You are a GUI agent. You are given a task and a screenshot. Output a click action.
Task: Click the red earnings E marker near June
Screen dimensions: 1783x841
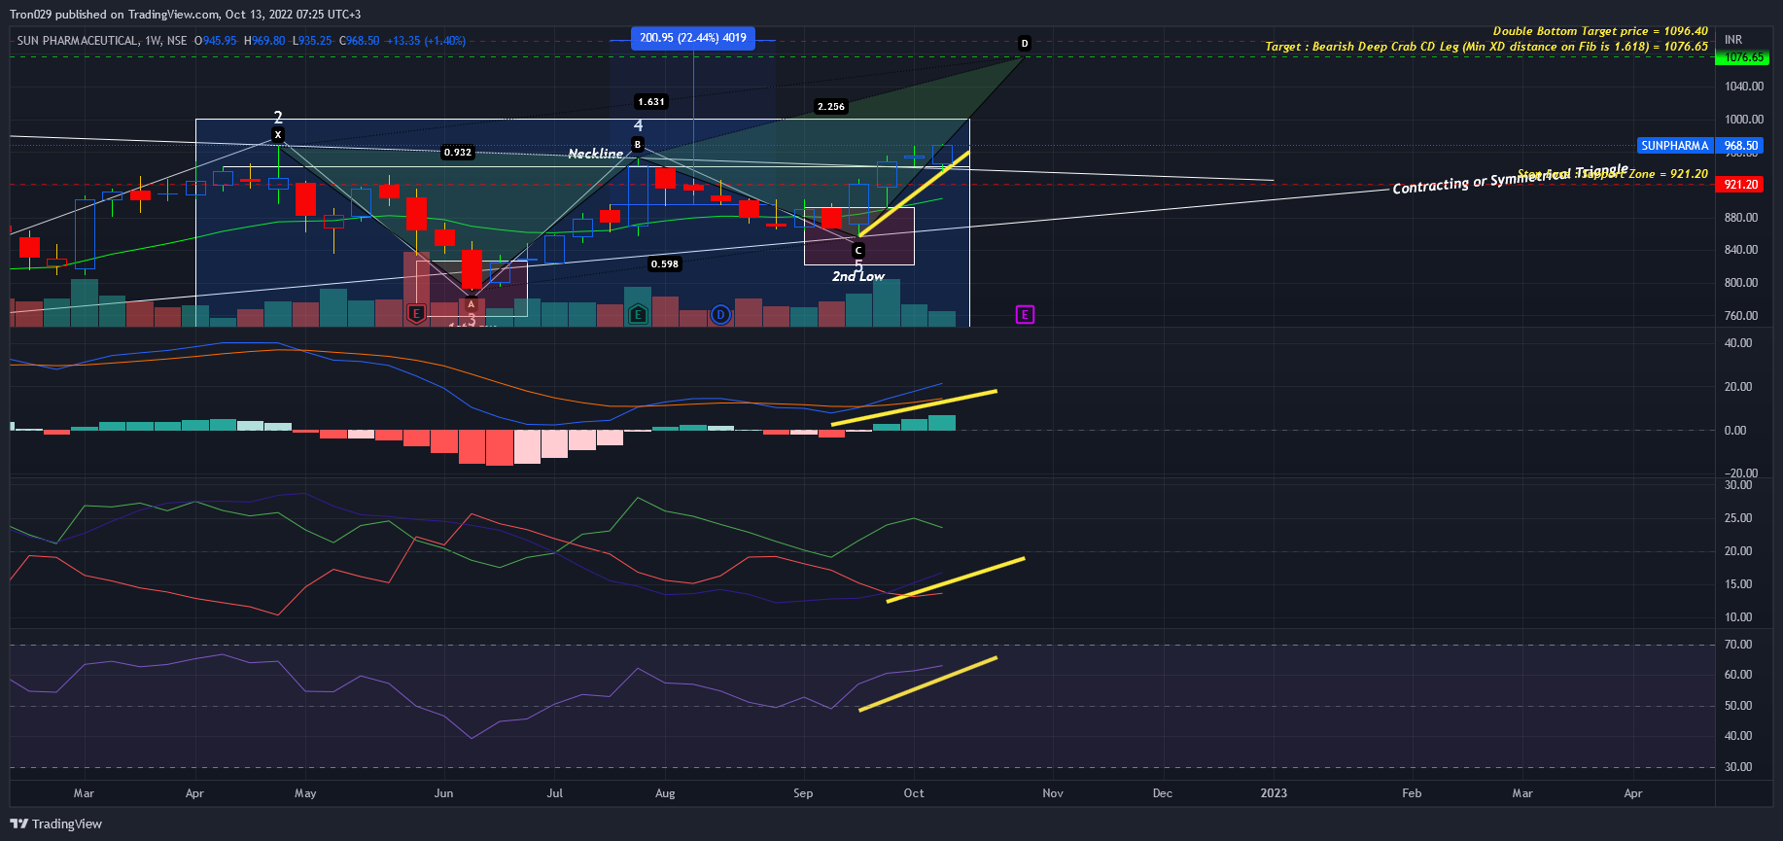pyautogui.click(x=416, y=314)
